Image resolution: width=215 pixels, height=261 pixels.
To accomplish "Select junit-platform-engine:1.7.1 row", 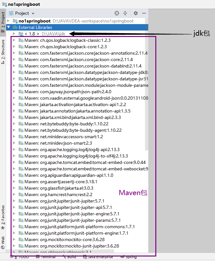I will pos(76,233).
